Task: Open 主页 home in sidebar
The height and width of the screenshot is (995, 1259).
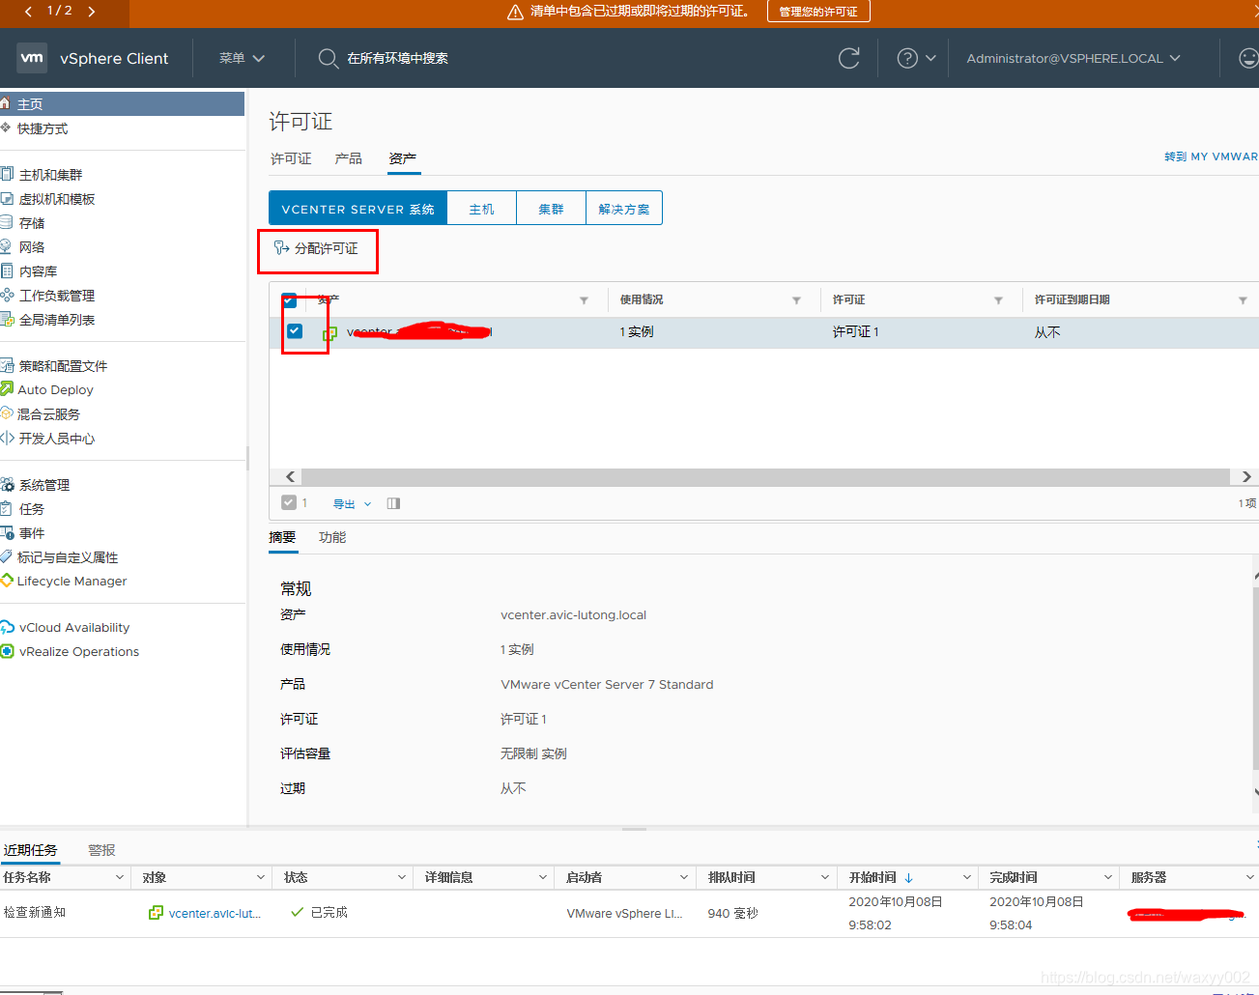Action: coord(122,104)
